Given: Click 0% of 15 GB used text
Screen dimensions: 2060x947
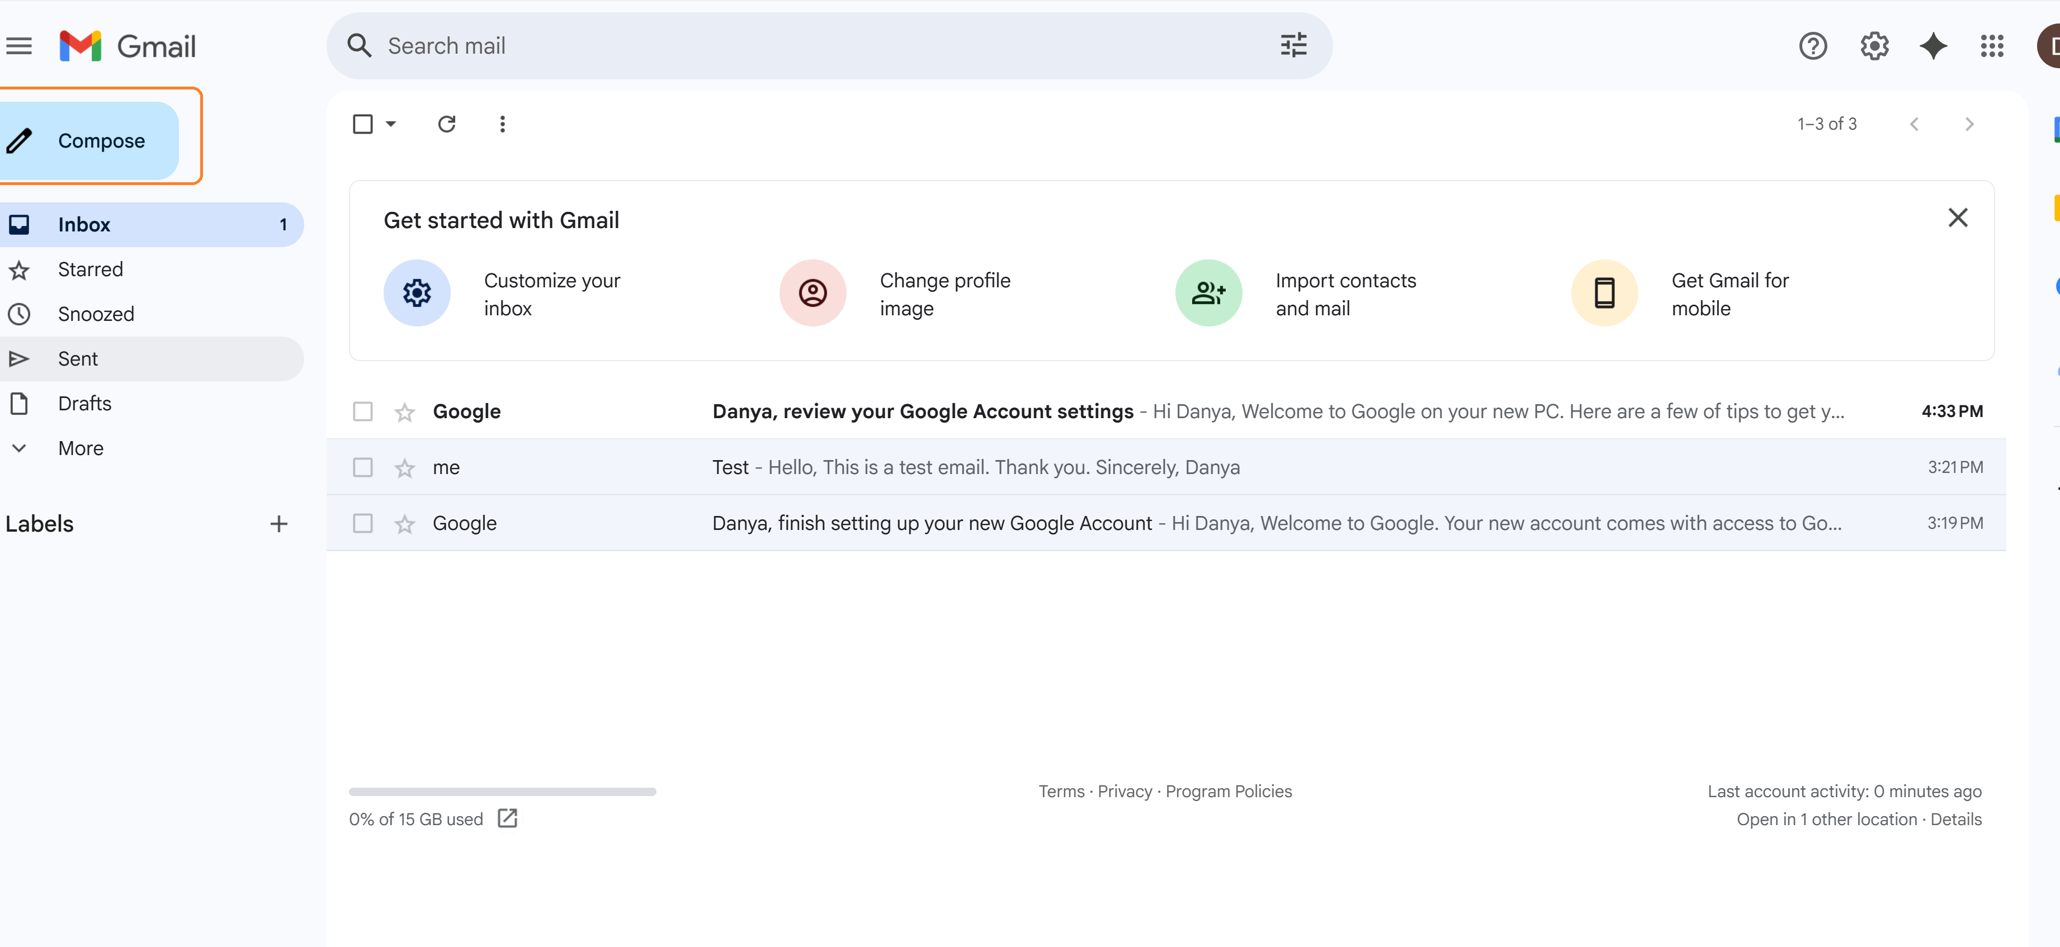Looking at the screenshot, I should (416, 819).
